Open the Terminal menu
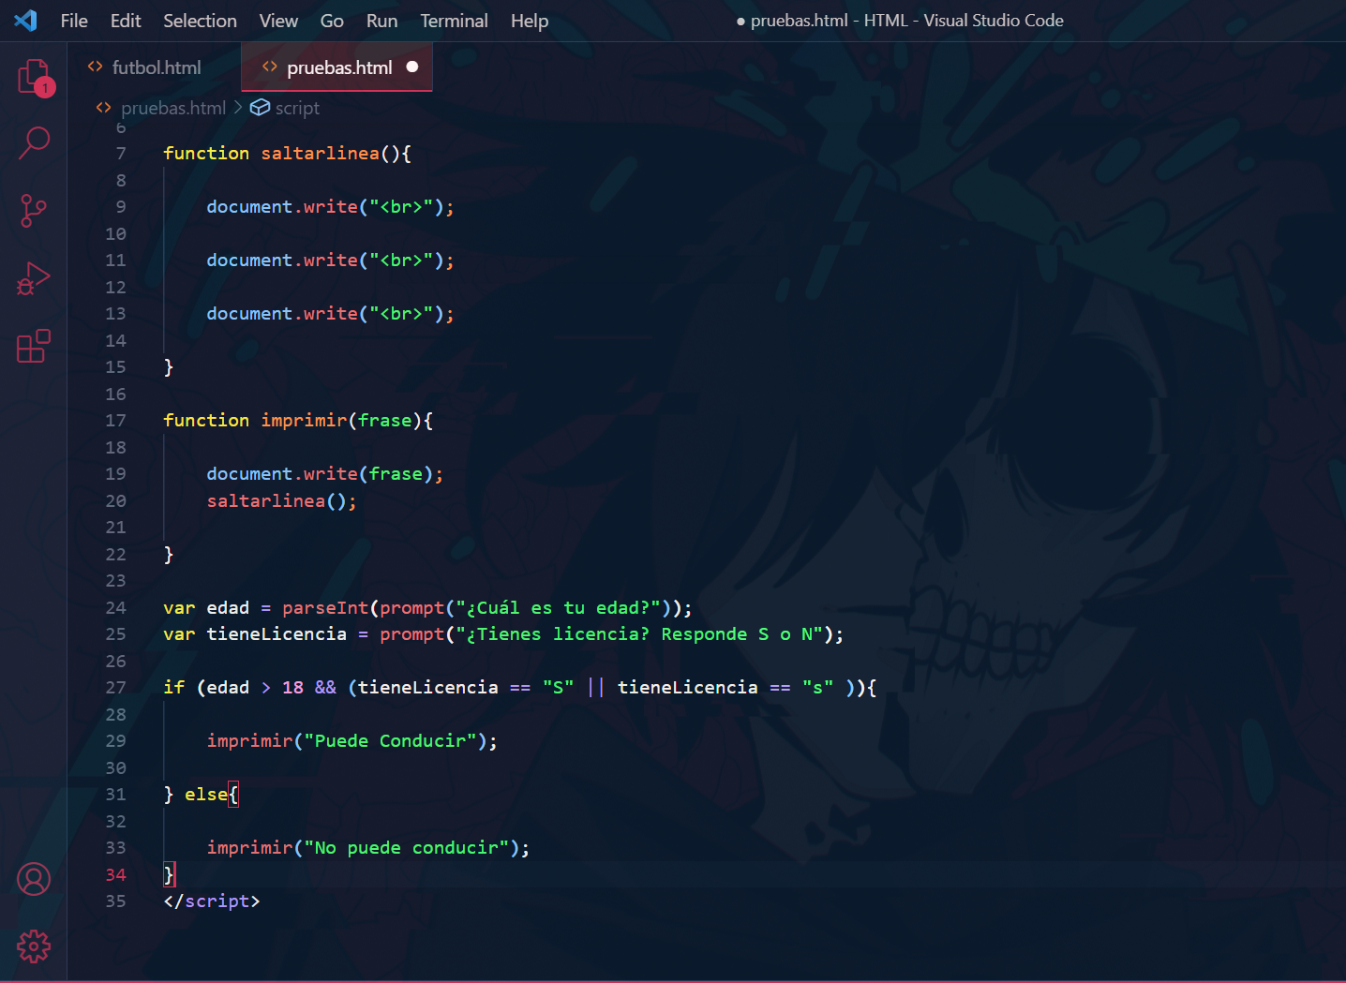The height and width of the screenshot is (983, 1346). [x=454, y=21]
